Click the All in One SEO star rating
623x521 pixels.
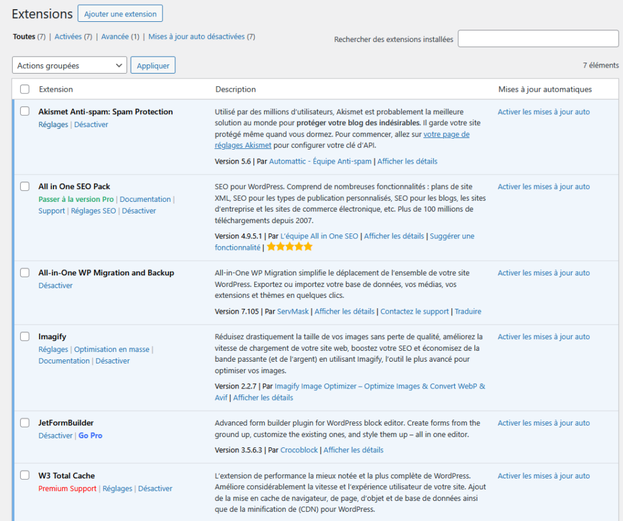coord(290,247)
